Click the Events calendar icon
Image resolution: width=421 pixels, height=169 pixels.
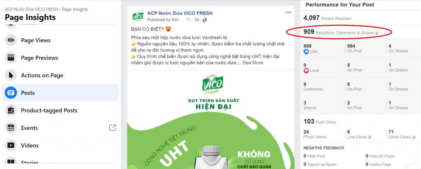coord(11,128)
